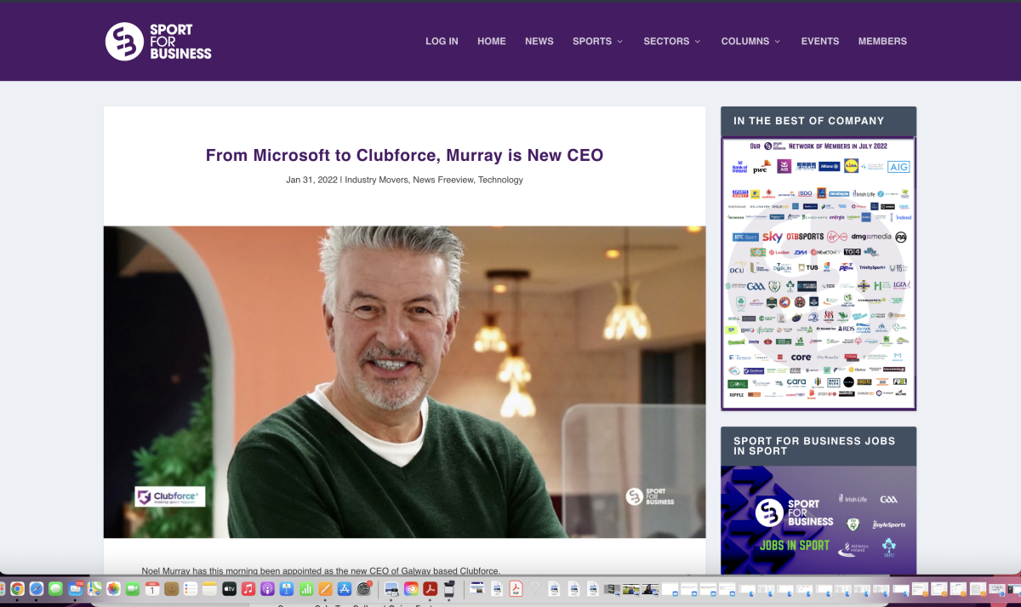Image resolution: width=1021 pixels, height=607 pixels.
Task: Go to the NEWS menu item
Action: click(x=539, y=41)
